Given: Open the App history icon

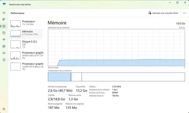Looking at the screenshot, I should (x=4, y=33).
